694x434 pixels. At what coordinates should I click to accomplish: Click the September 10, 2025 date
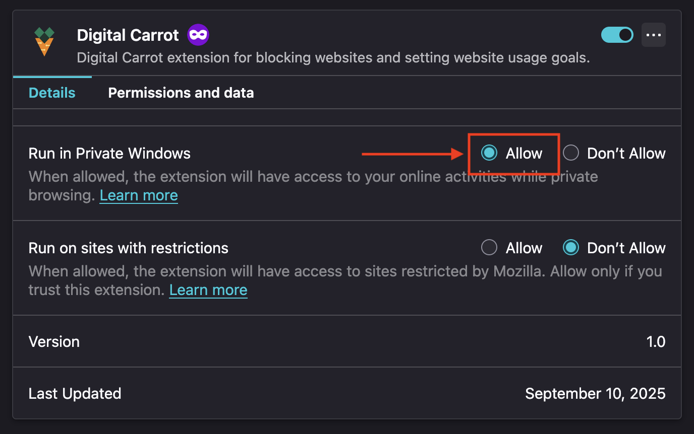click(595, 393)
